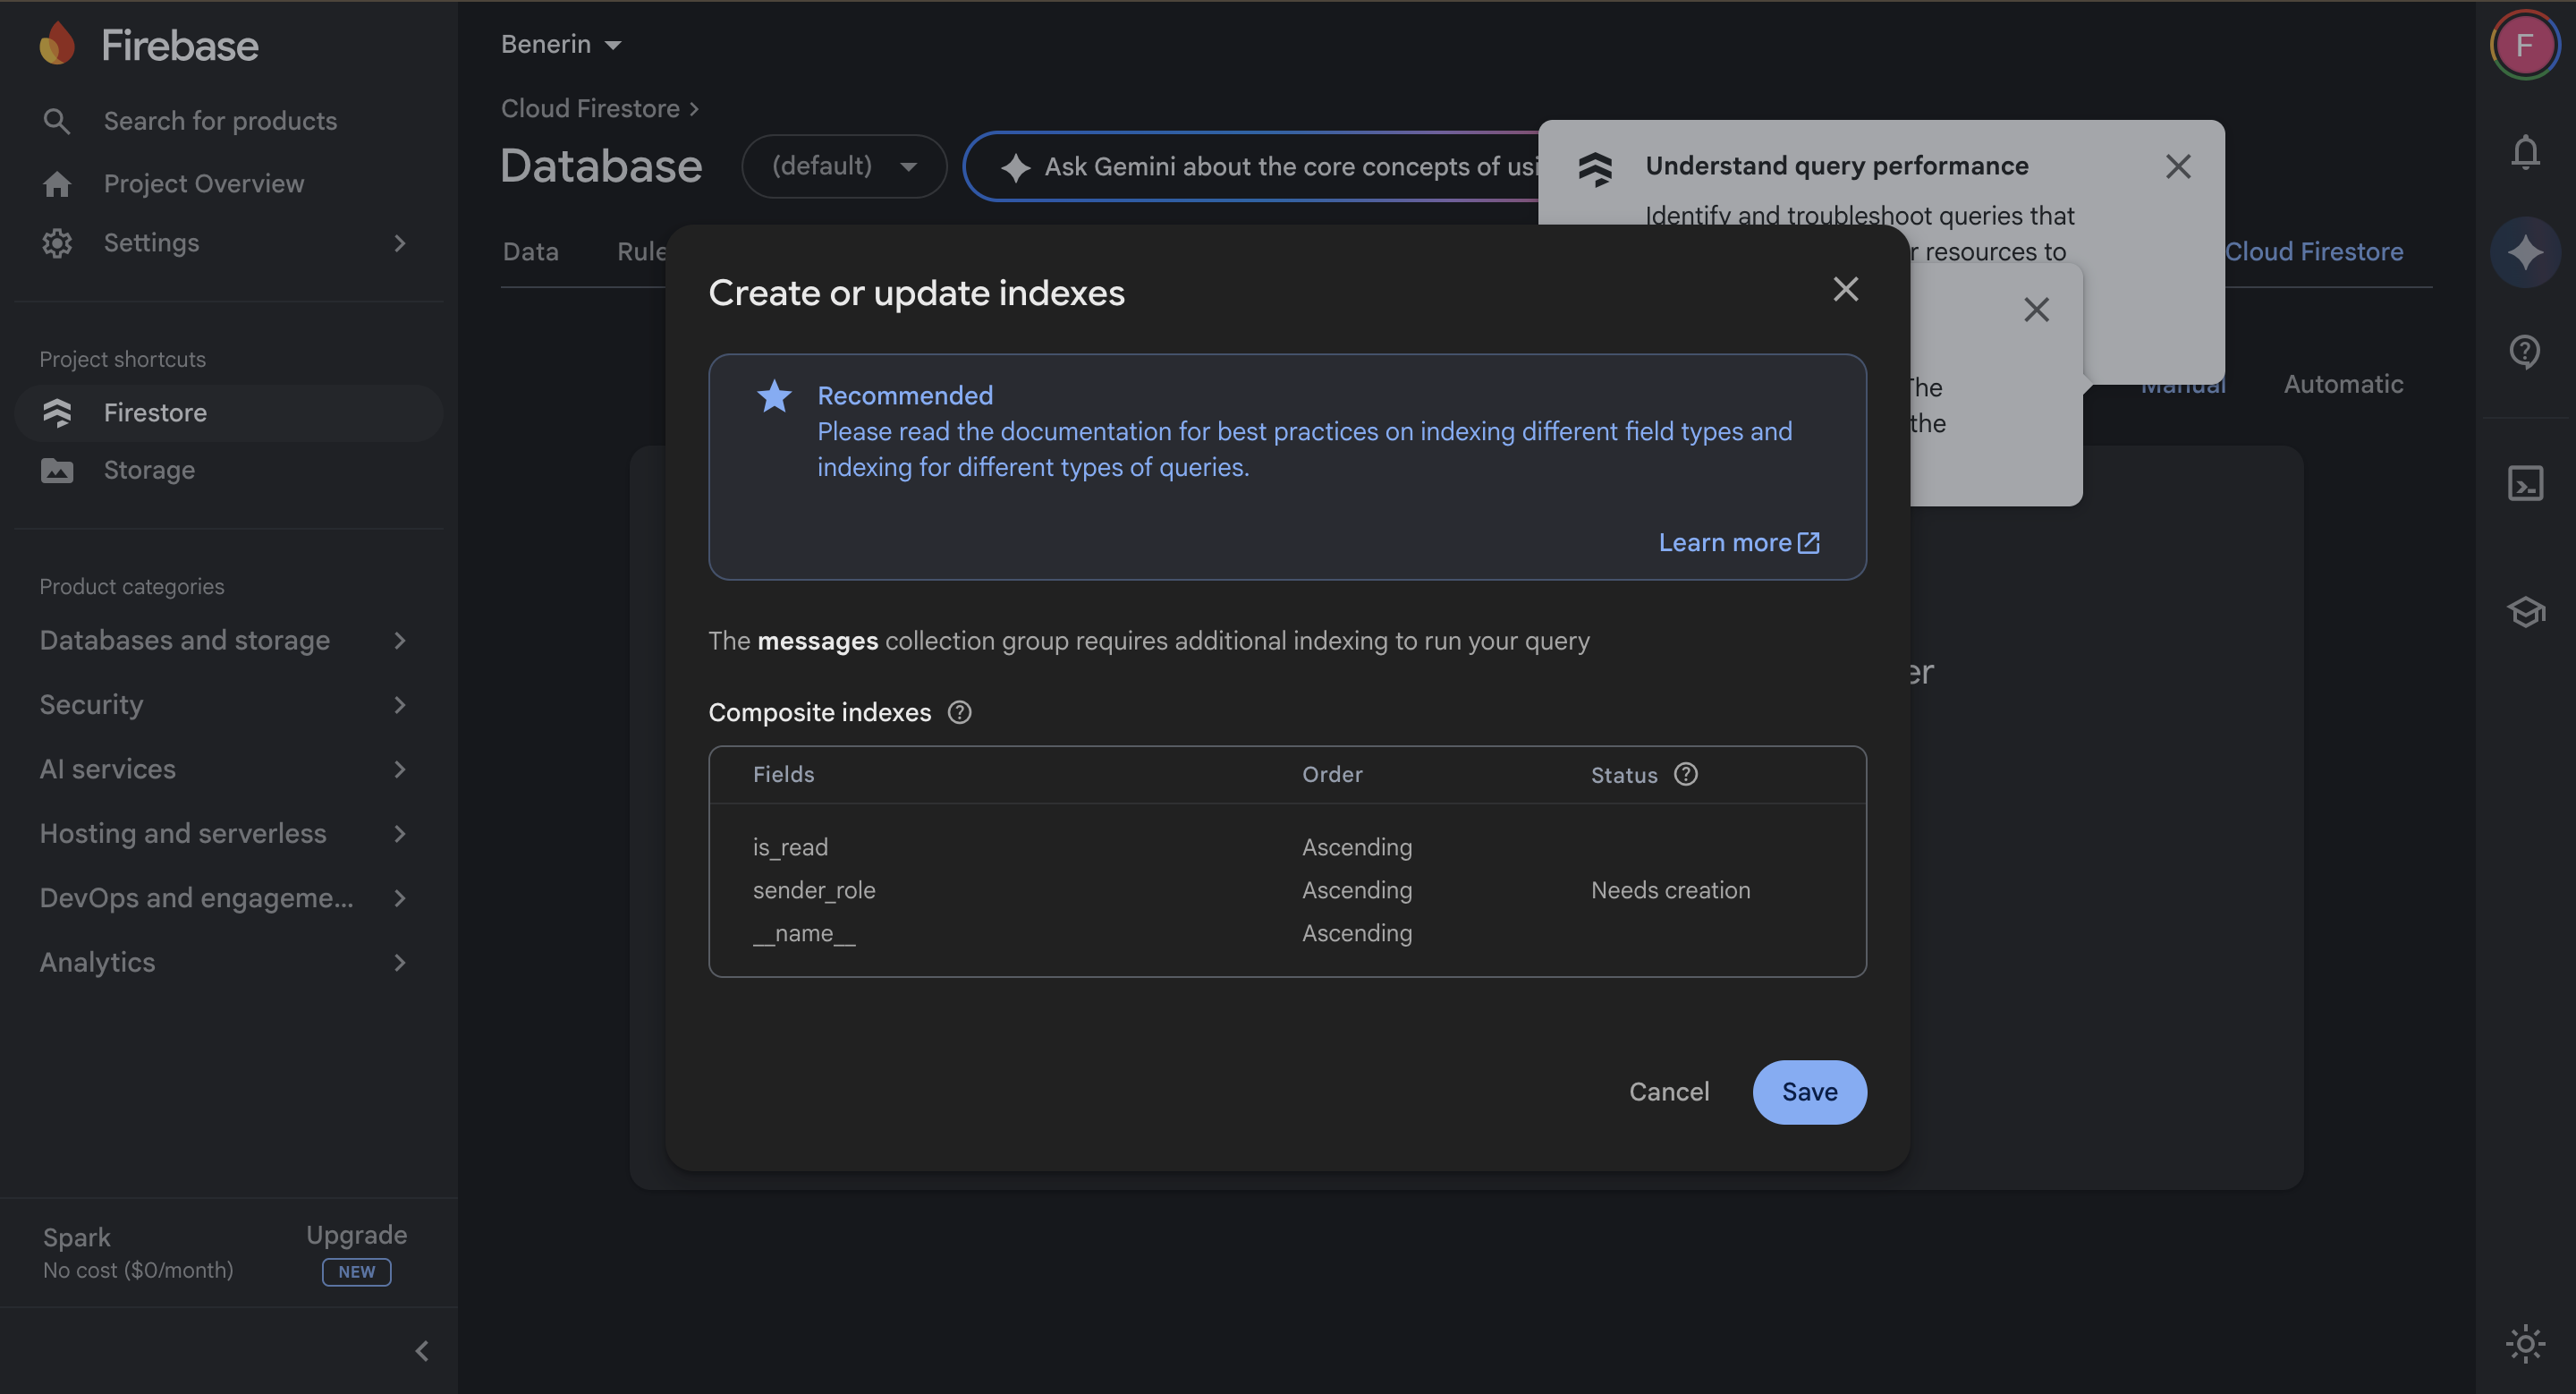
Task: Click the Firestore shortcut icon
Action: 57,413
